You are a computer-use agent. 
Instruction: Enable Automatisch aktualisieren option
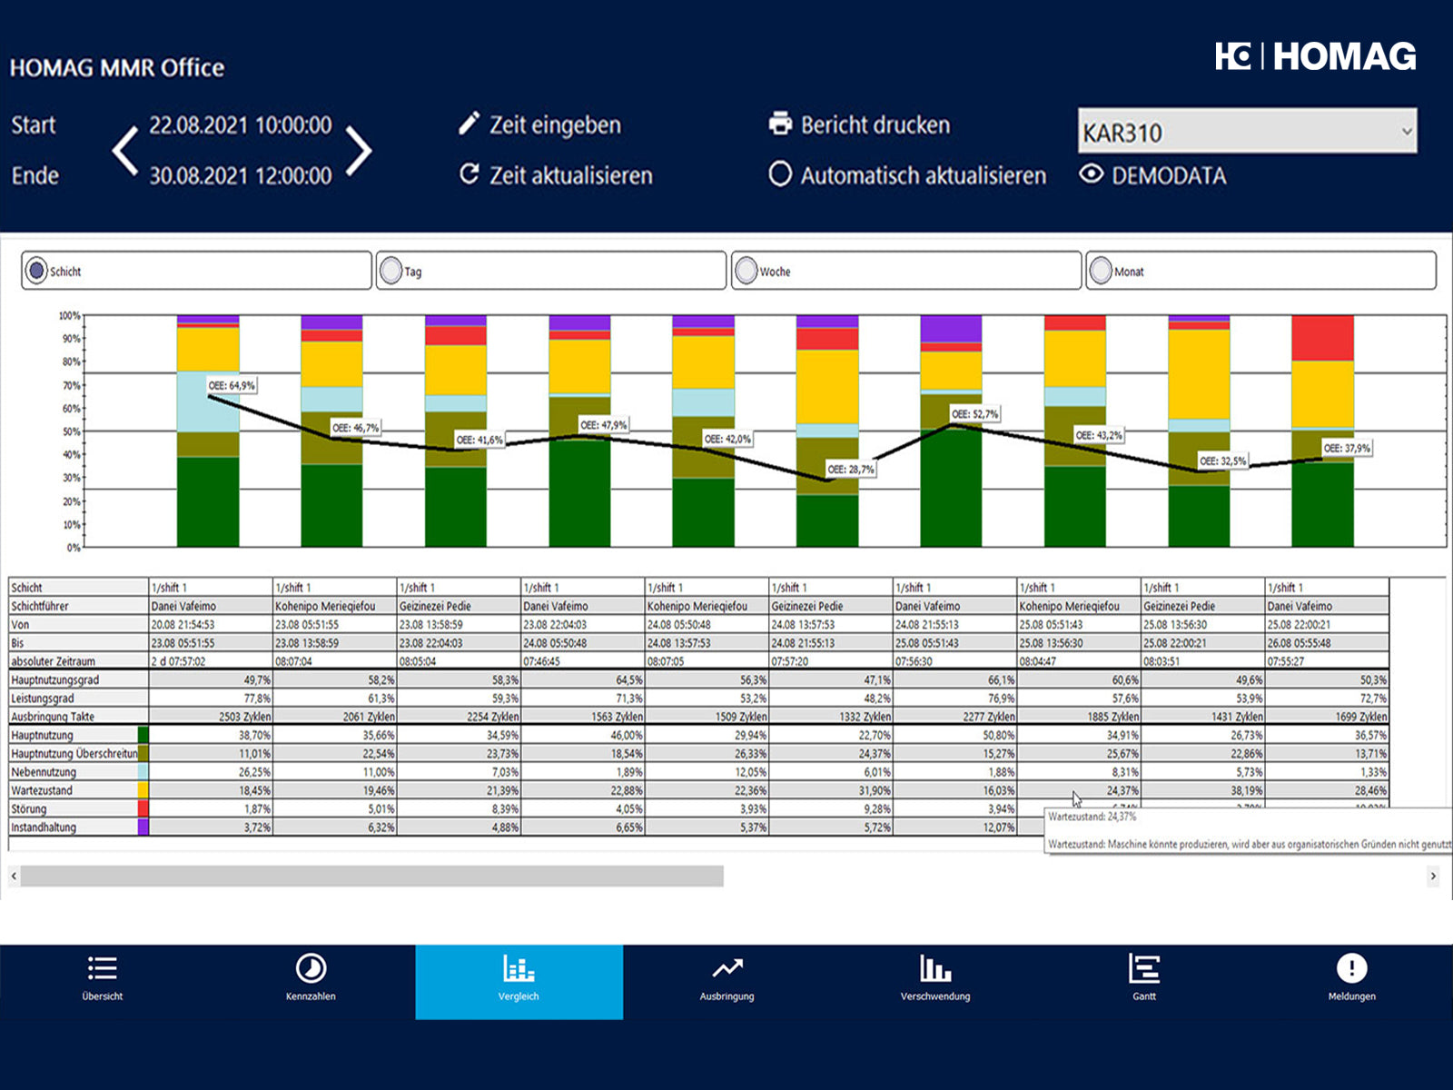click(x=780, y=174)
